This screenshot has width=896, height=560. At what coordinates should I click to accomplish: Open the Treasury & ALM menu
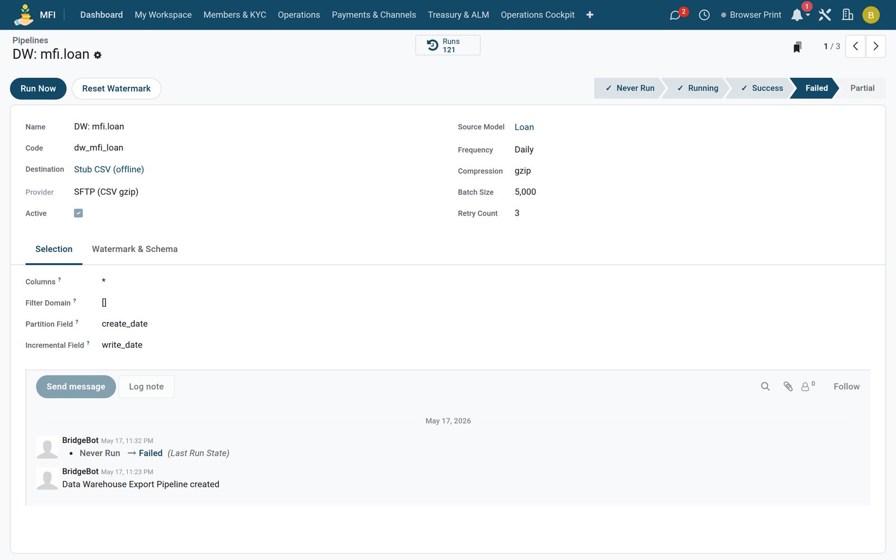458,15
